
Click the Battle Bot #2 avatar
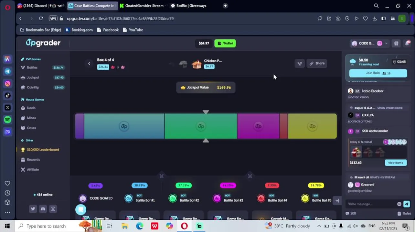click(x=173, y=198)
